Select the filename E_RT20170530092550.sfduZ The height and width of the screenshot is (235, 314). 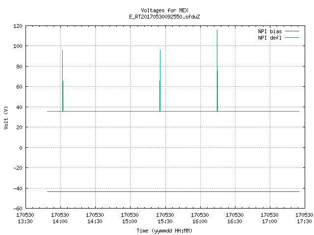point(164,17)
